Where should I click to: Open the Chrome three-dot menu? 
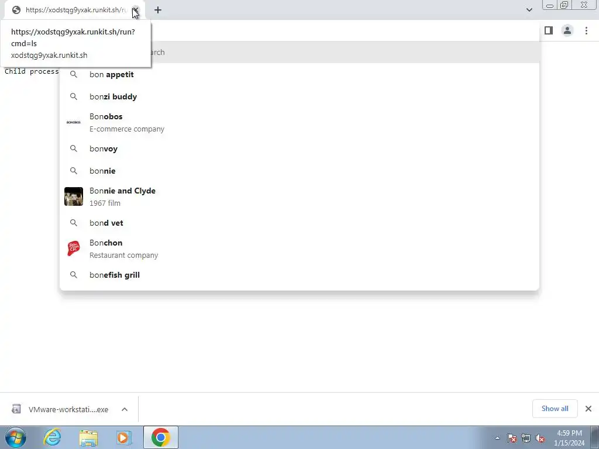coord(586,30)
